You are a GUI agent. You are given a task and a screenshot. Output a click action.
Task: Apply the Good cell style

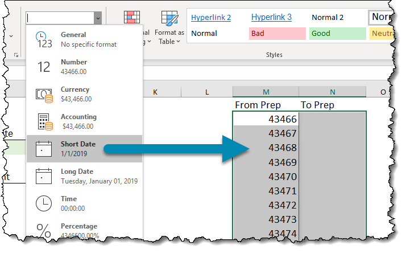(335, 33)
